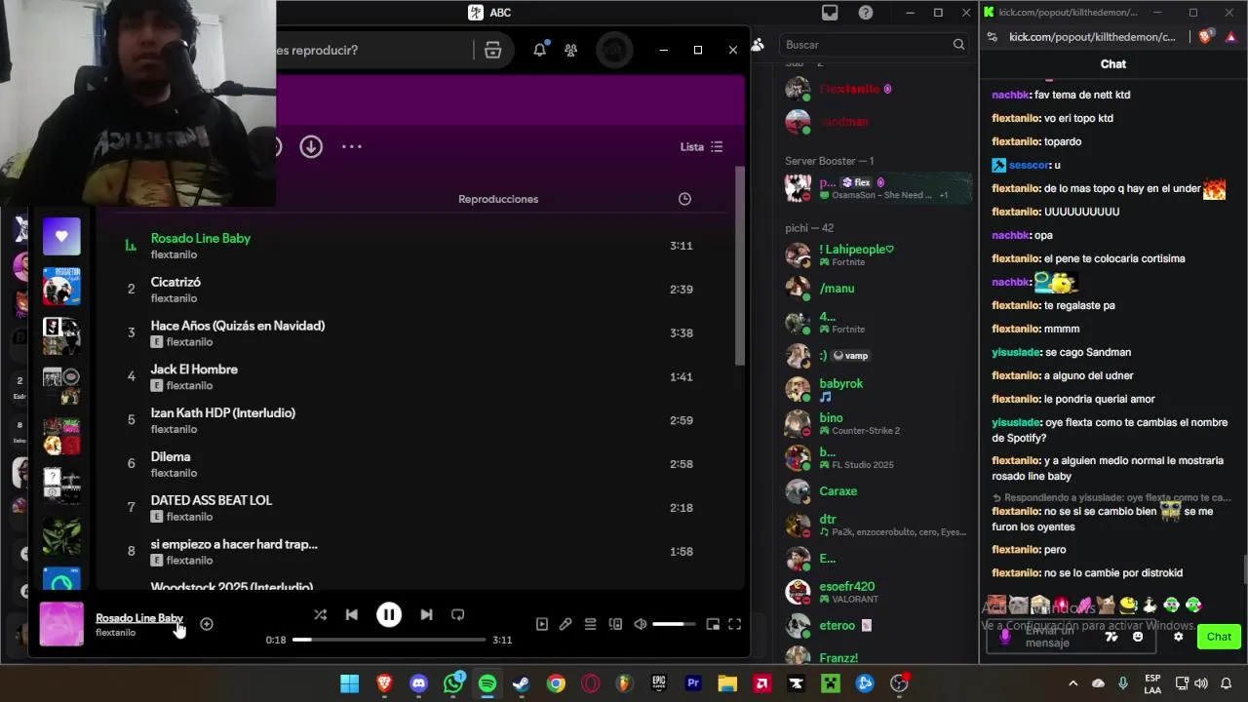Click the flextanilo artist link under now-playing title
This screenshot has height=702, width=1248.
click(x=115, y=633)
